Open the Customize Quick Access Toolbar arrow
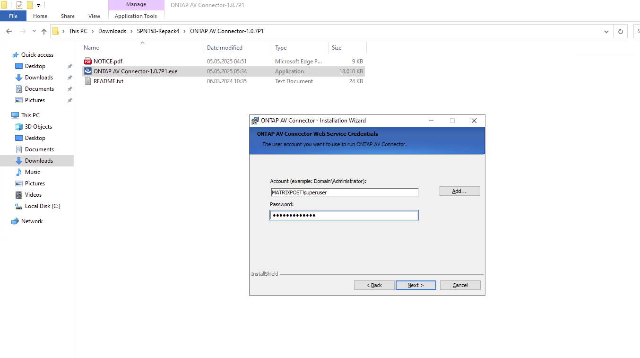 click(x=38, y=6)
